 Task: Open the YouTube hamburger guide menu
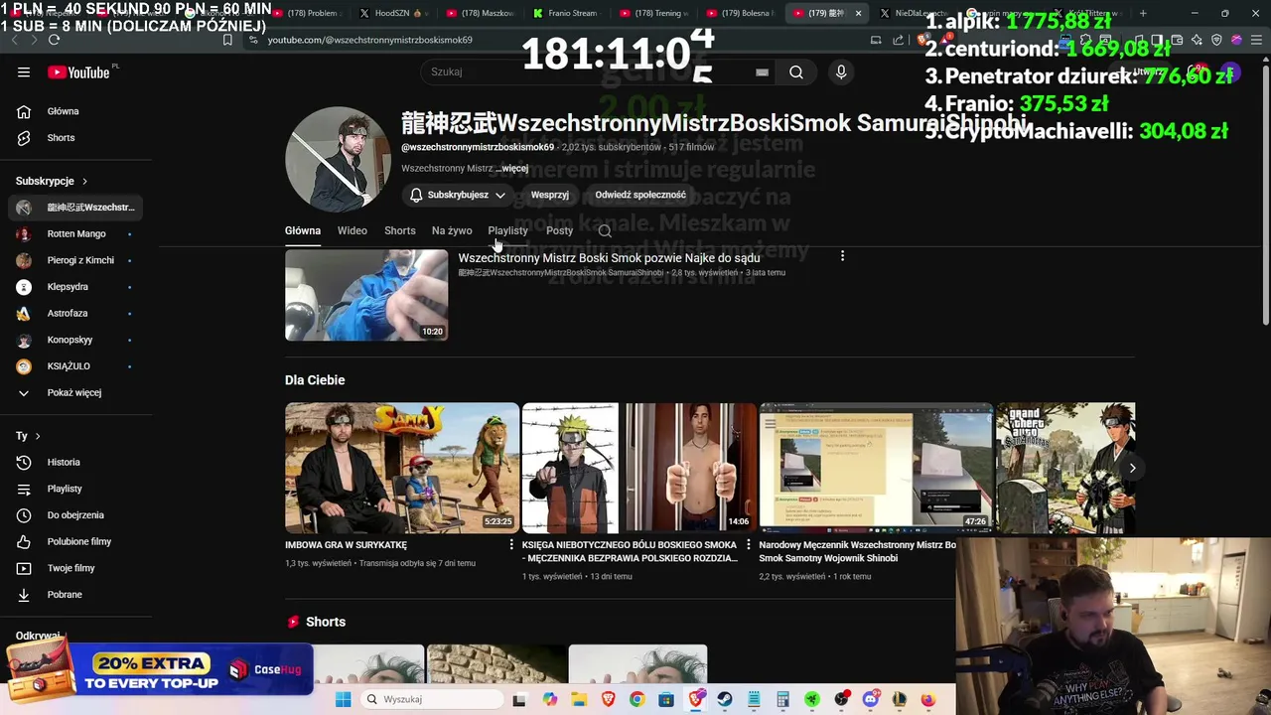24,71
